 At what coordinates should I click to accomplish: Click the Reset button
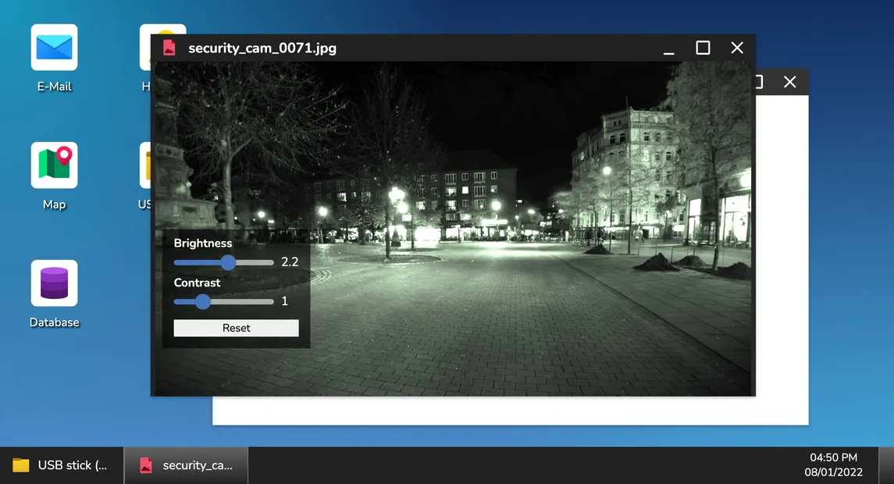[236, 328]
